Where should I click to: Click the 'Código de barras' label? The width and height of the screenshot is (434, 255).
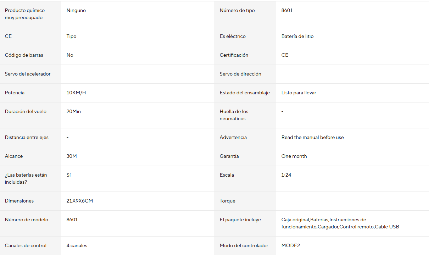(x=24, y=55)
